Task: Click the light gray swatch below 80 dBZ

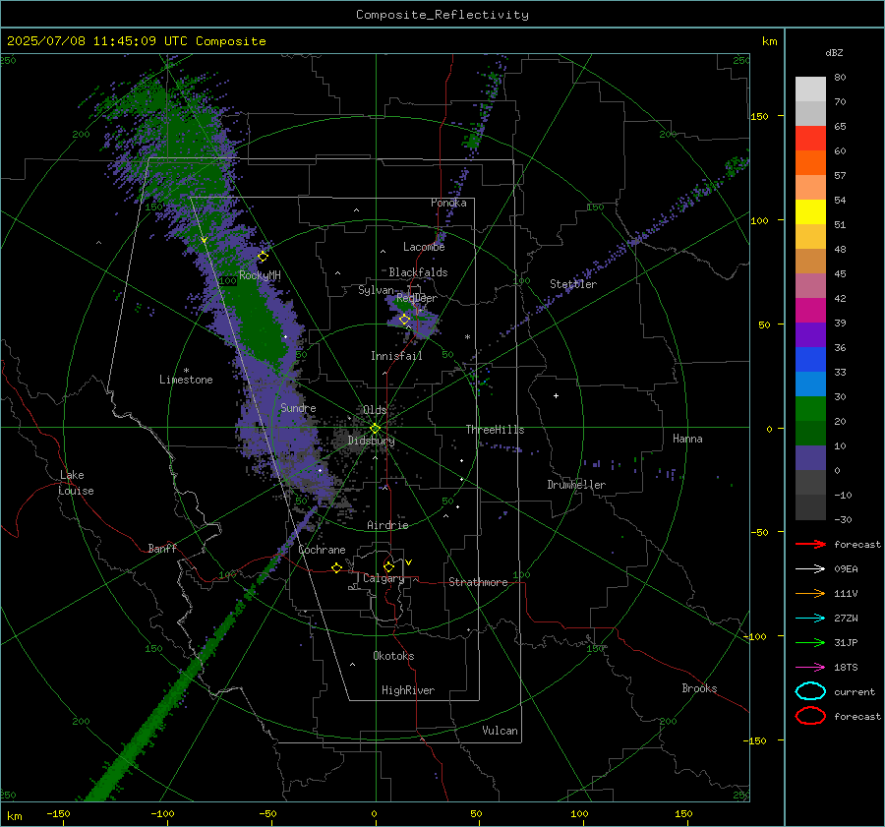Action: (810, 89)
